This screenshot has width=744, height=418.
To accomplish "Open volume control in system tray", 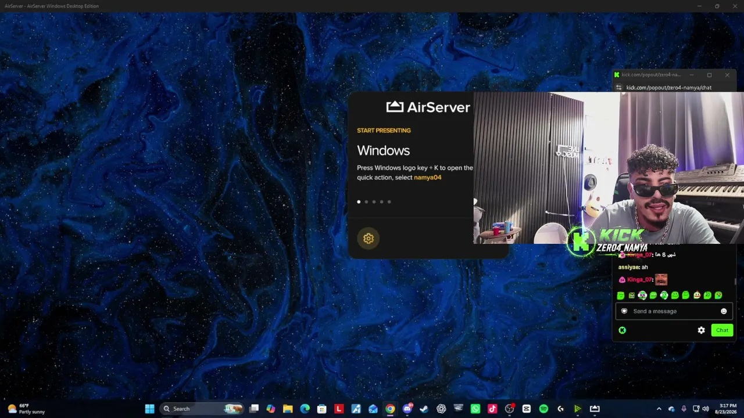I will point(706,409).
